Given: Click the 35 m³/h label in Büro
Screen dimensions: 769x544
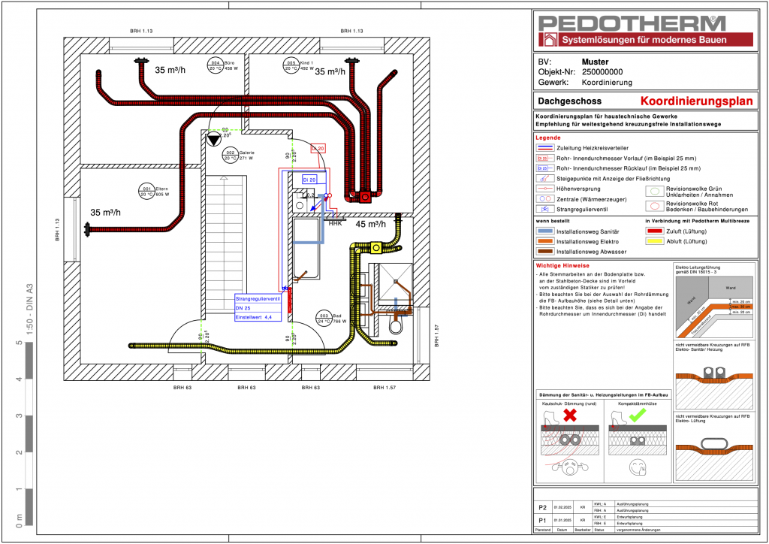Looking at the screenshot, I should (x=170, y=70).
